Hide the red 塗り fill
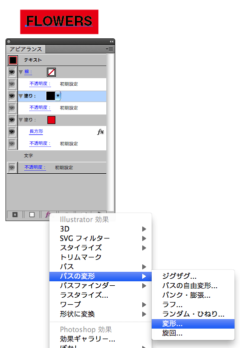 tap(12, 120)
